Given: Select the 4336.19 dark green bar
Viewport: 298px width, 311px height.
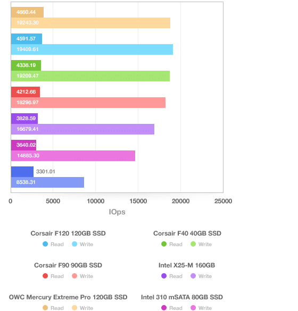Looking at the screenshot, I should [x=26, y=65].
